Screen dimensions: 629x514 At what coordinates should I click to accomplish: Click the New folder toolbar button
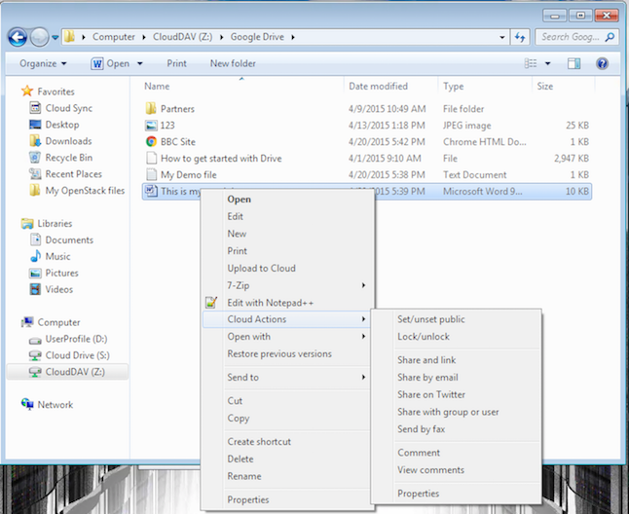(x=233, y=64)
